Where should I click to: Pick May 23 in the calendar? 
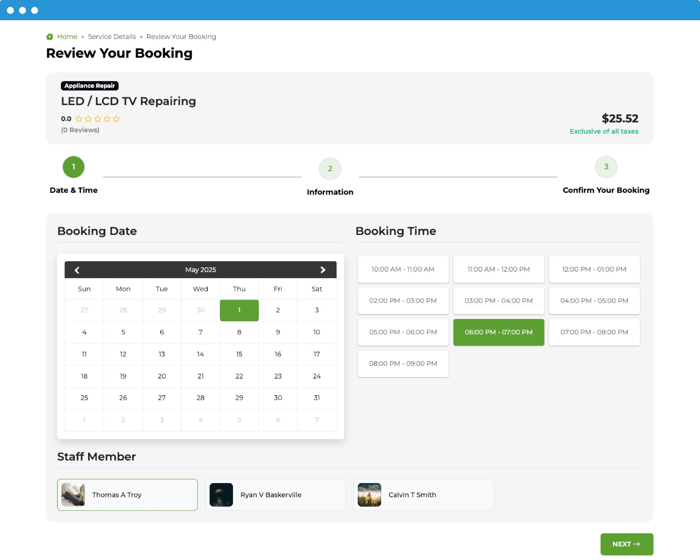(278, 376)
